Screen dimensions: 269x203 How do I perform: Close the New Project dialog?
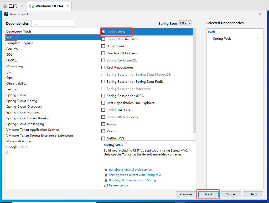pos(260,14)
